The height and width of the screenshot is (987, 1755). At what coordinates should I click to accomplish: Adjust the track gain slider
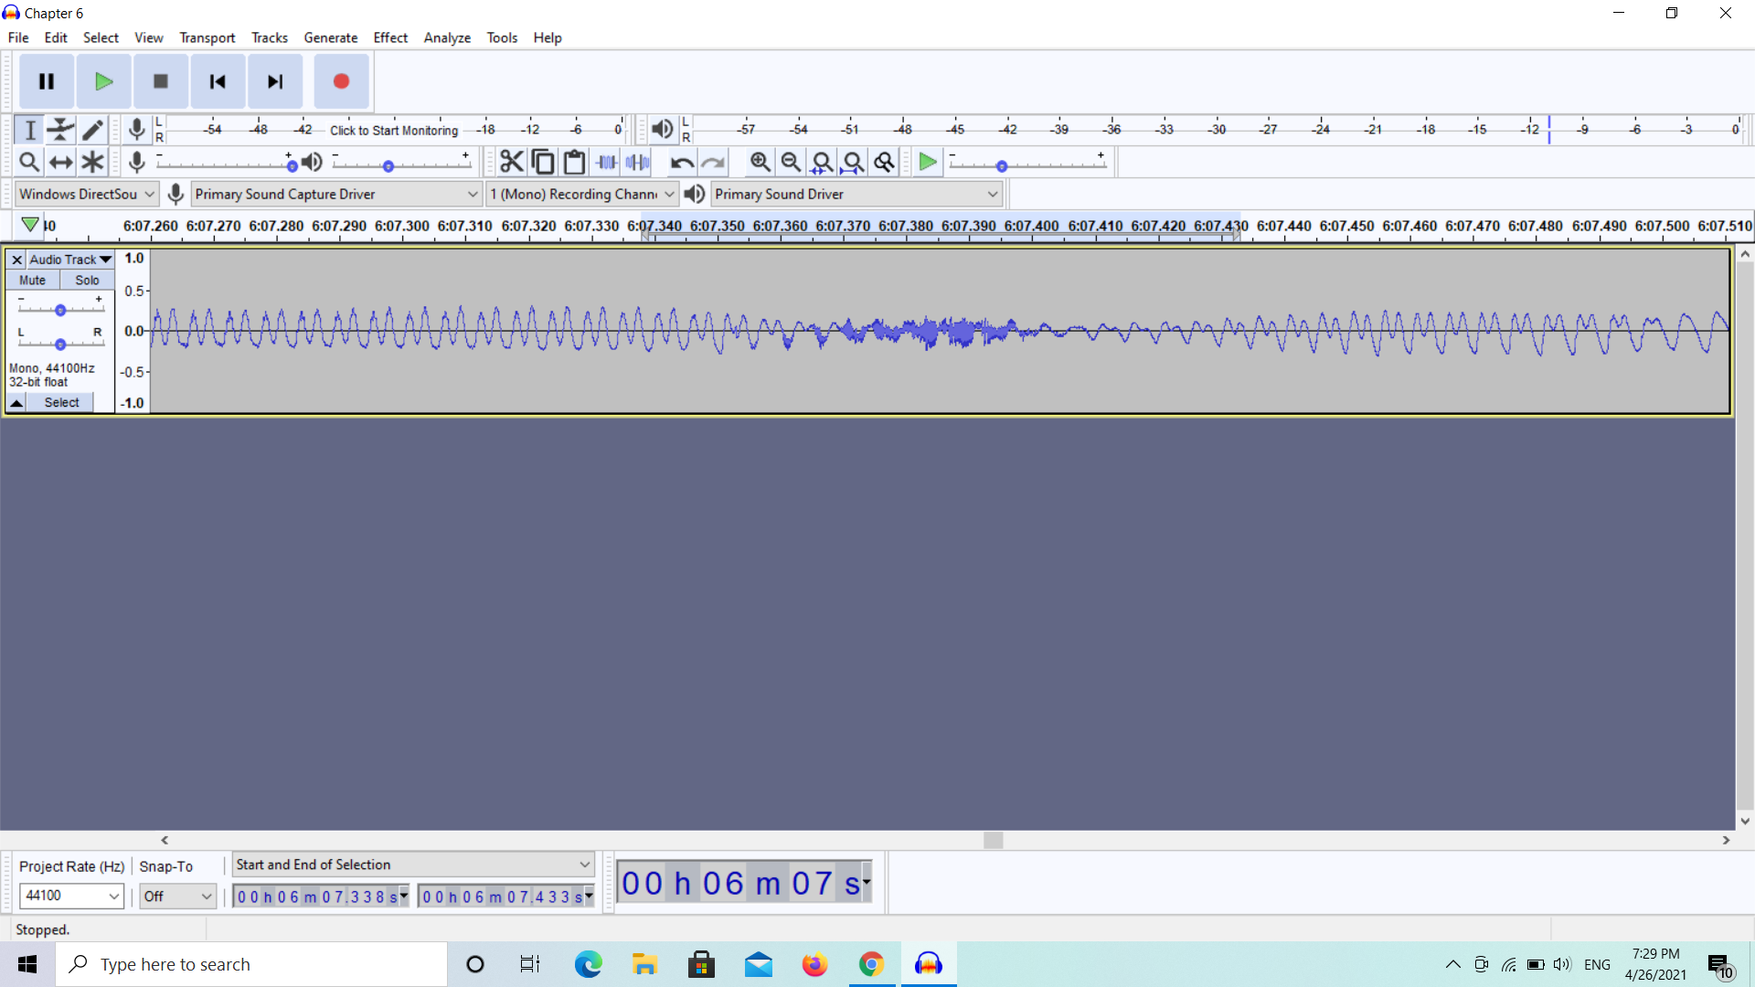[x=60, y=308]
